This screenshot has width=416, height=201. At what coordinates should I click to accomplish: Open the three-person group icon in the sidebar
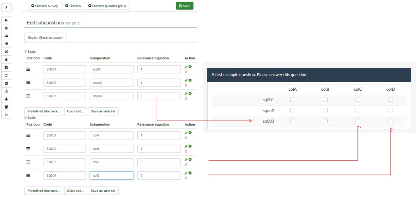tap(6, 107)
